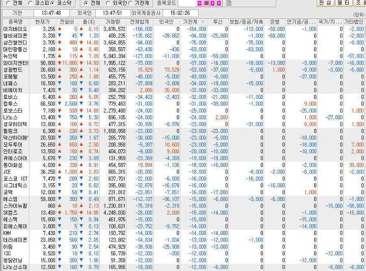
Task: Select the 인터로조 stock row
Action: click(183, 151)
